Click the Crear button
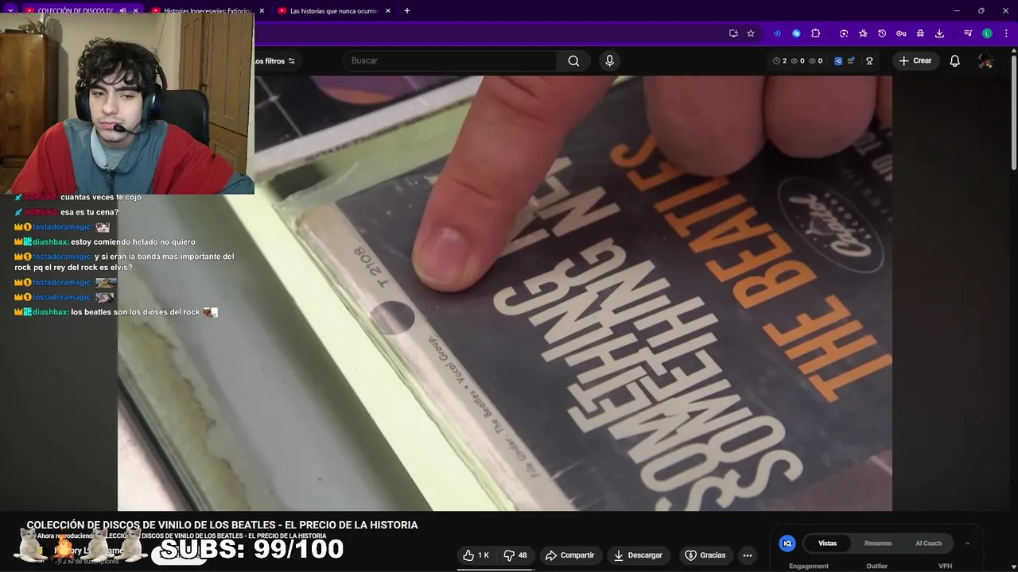The height and width of the screenshot is (572, 1018). tap(915, 61)
